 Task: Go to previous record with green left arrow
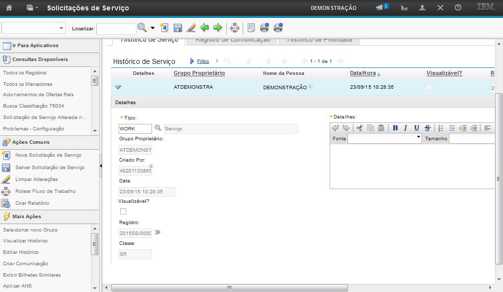(204, 28)
